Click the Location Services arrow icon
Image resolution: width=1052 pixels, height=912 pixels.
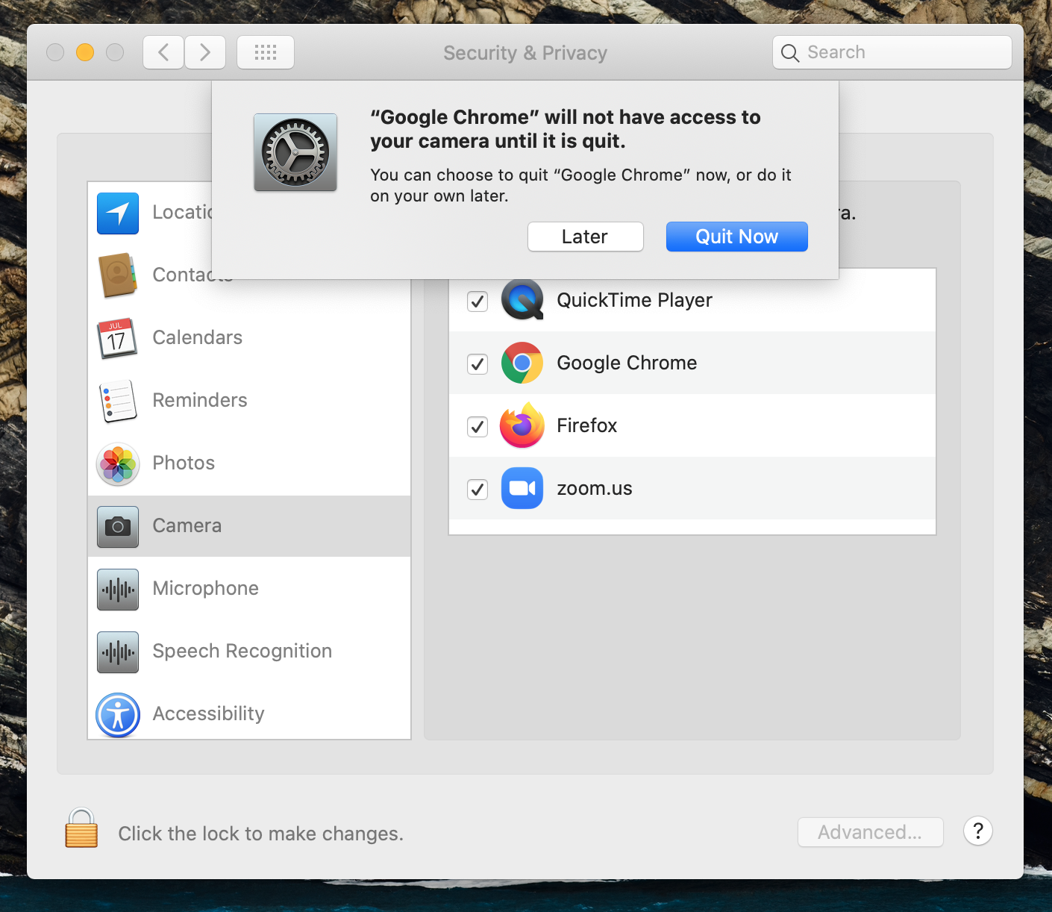tap(118, 213)
